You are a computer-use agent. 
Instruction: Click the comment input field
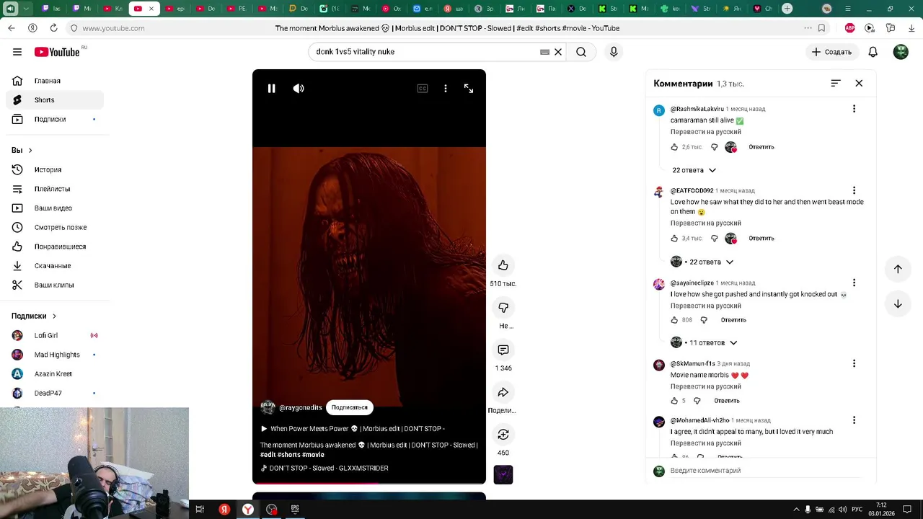click(764, 471)
